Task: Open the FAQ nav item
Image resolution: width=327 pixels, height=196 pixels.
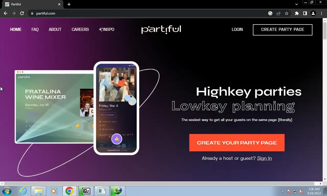Action: pyautogui.click(x=35, y=29)
